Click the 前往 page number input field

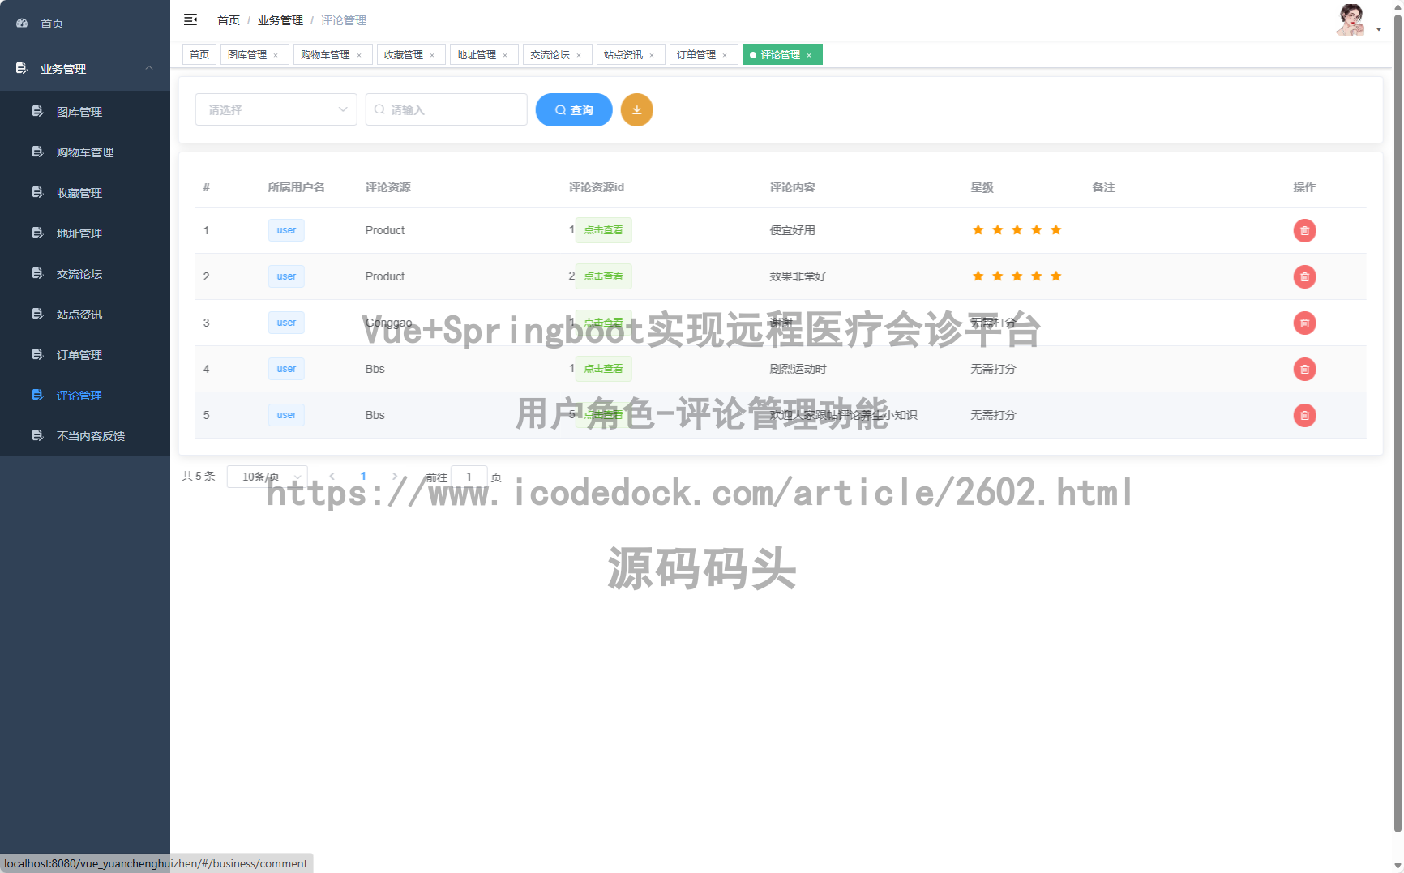(x=469, y=477)
